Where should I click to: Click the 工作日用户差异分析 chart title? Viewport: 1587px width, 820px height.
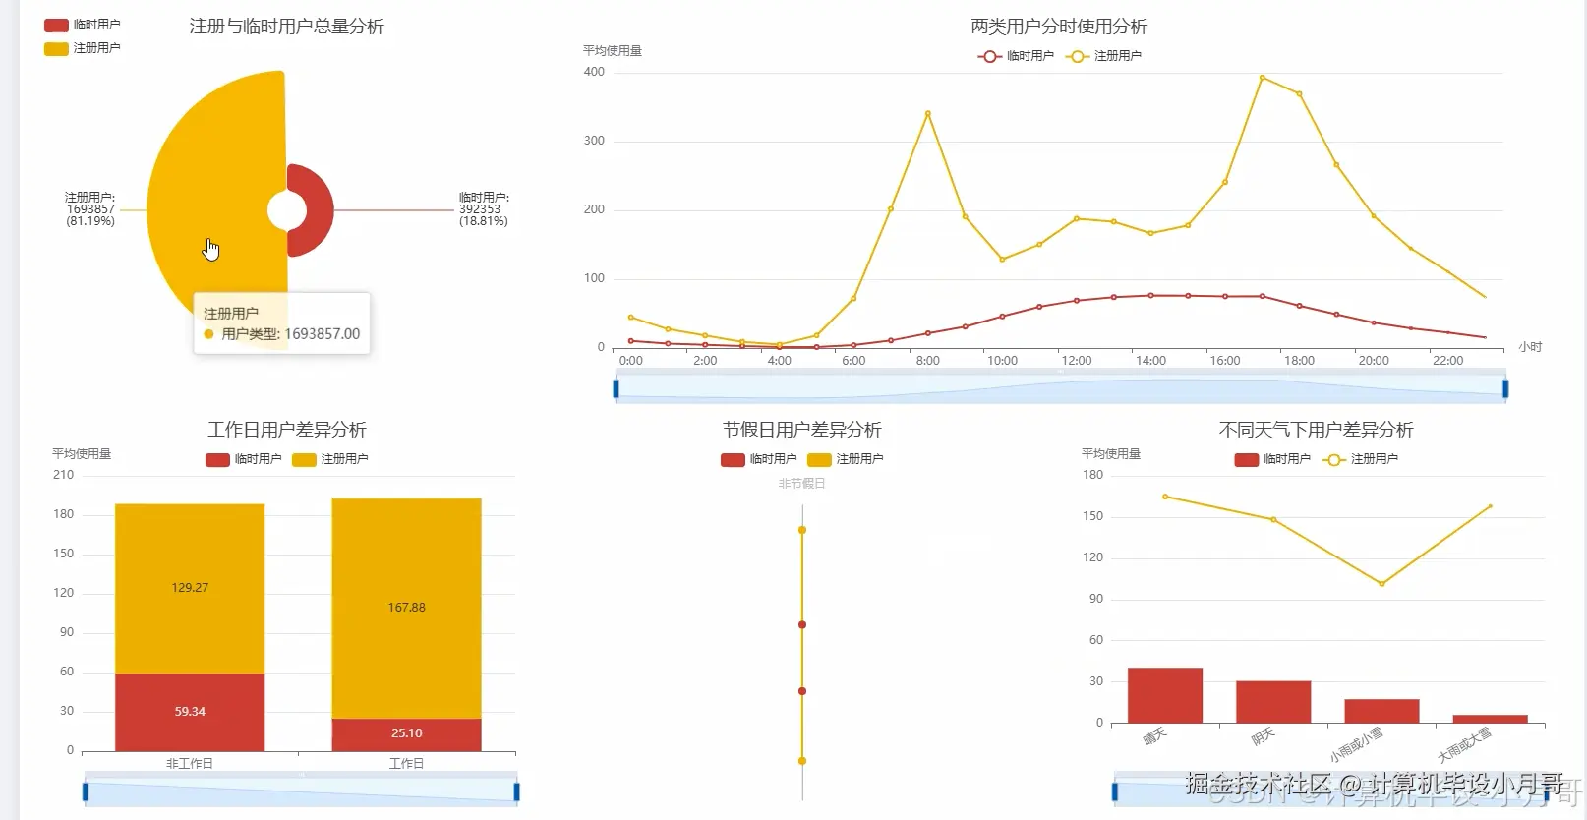(x=287, y=430)
